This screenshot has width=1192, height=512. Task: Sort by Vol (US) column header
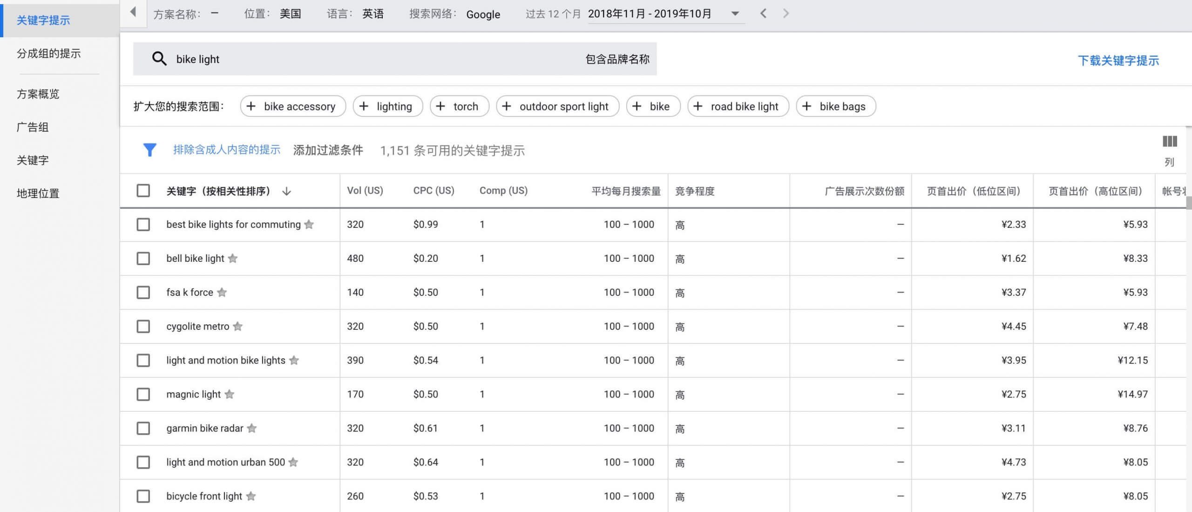(365, 191)
